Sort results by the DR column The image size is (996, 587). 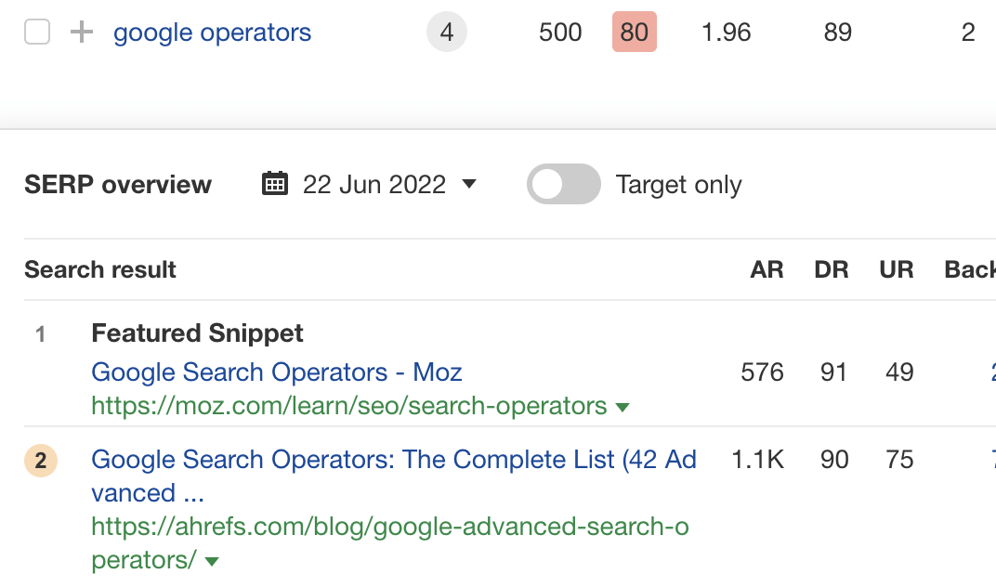pyautogui.click(x=832, y=269)
